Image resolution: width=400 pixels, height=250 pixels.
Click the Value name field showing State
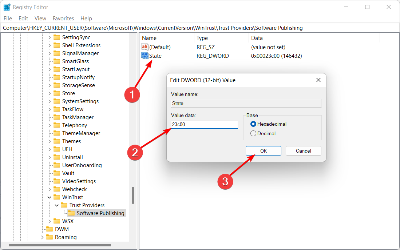tap(246, 103)
